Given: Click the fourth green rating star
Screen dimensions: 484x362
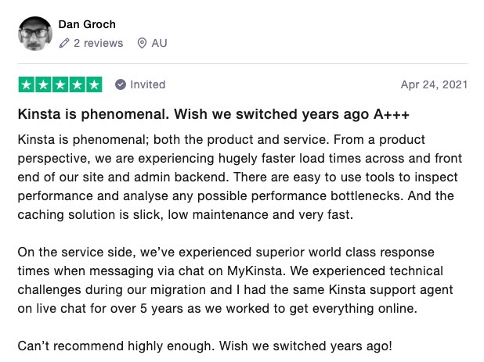Looking at the screenshot, I should pos(78,84).
